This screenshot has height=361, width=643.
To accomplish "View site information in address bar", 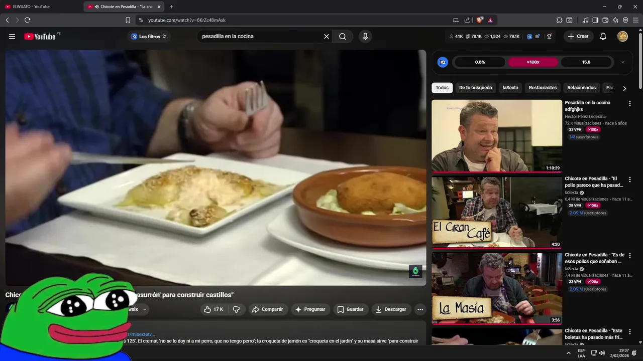I will point(141,20).
